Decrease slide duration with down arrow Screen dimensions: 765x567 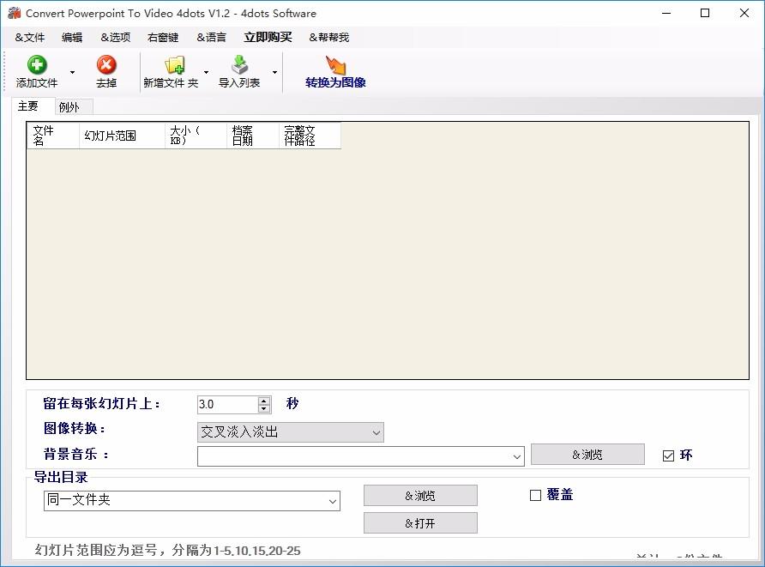(264, 408)
